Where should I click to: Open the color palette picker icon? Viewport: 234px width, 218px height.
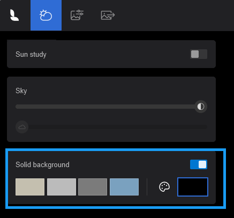point(164,187)
